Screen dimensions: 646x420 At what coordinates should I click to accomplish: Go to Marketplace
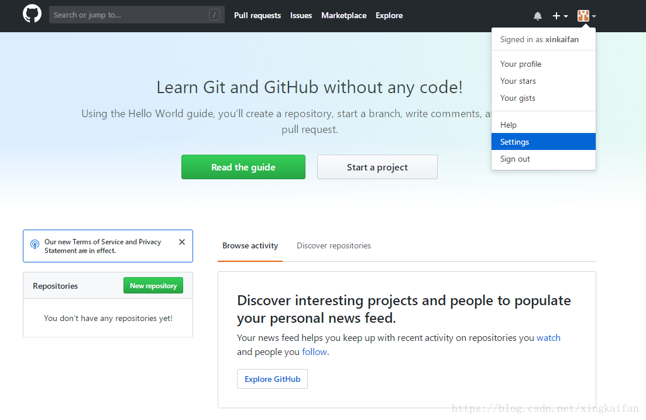coord(343,15)
